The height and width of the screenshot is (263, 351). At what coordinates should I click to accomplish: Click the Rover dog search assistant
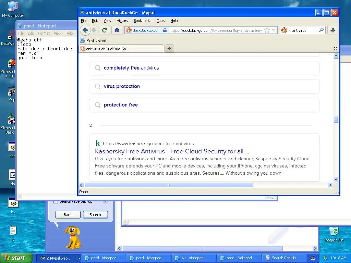tap(73, 238)
